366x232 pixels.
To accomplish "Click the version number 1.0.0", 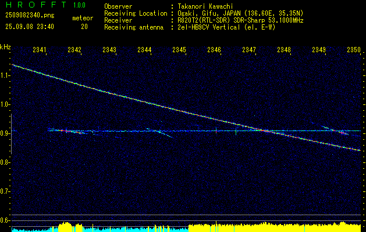I will (79, 5).
